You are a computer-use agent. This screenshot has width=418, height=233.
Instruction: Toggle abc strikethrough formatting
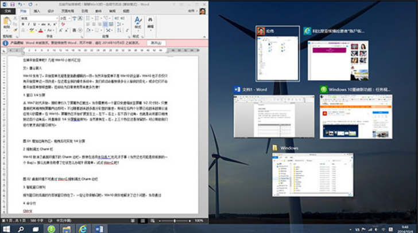tap(43, 24)
